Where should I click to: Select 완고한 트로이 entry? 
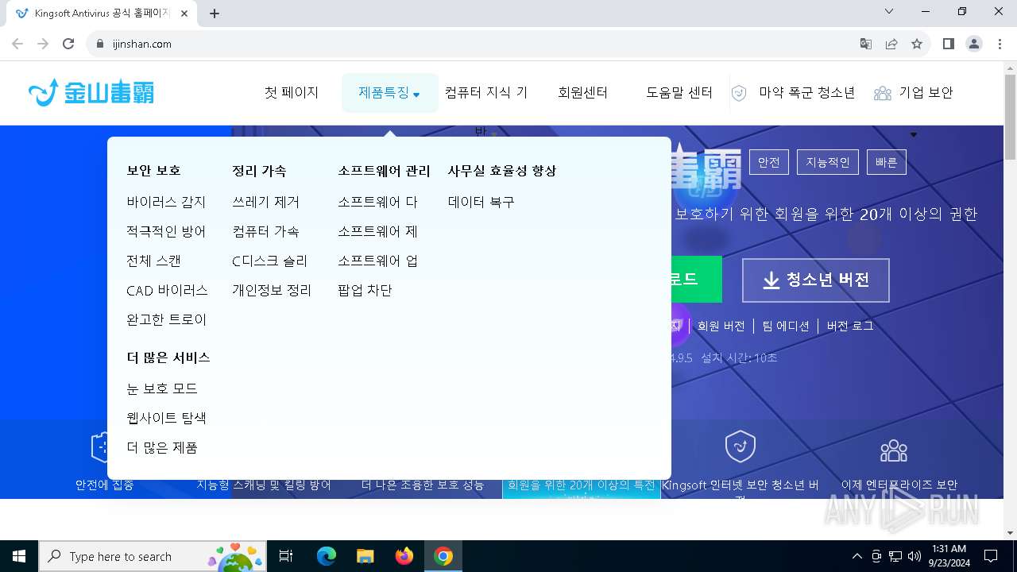click(167, 319)
